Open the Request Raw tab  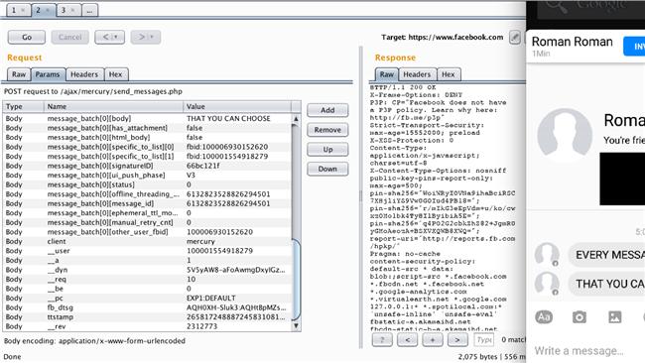pos(19,74)
